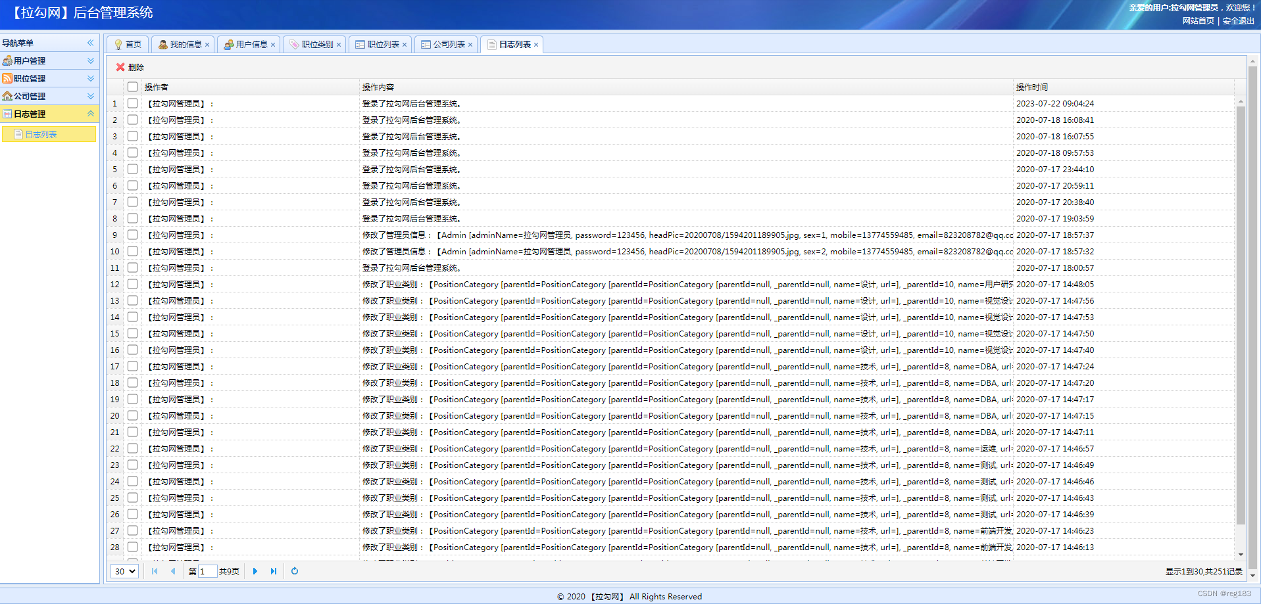Jump to last page arrow
The width and height of the screenshot is (1261, 604).
tap(274, 571)
